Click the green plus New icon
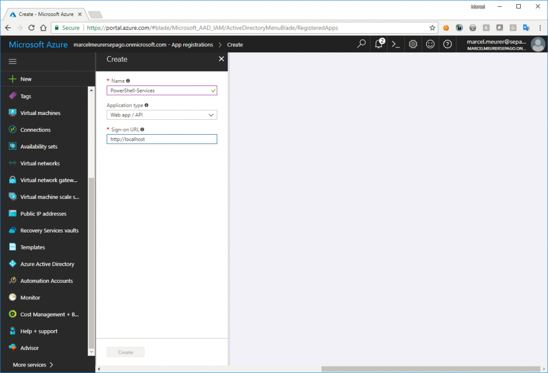The width and height of the screenshot is (548, 373). point(13,79)
